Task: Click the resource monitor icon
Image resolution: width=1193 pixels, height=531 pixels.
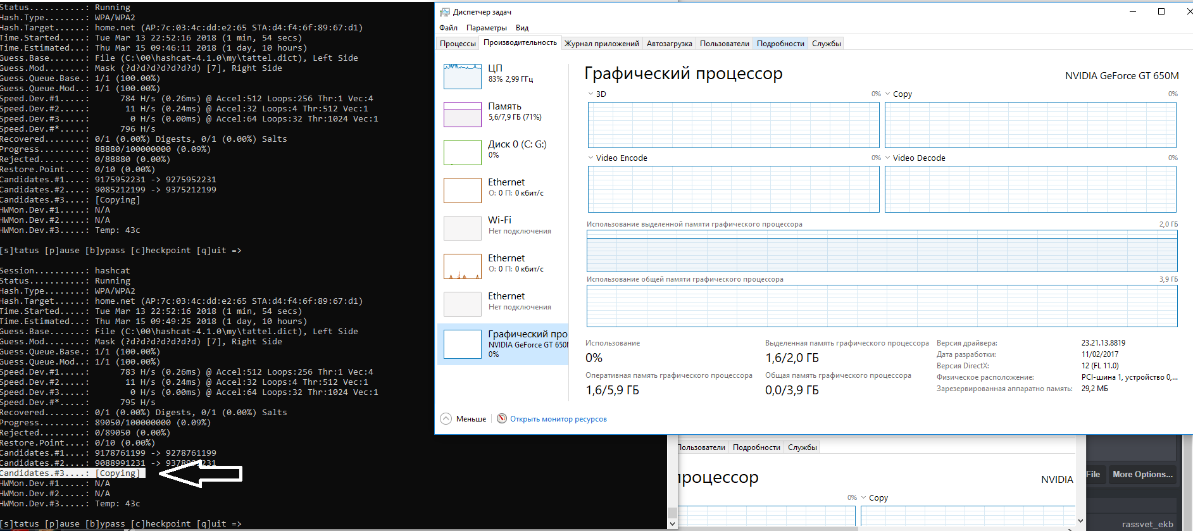Action: (502, 419)
